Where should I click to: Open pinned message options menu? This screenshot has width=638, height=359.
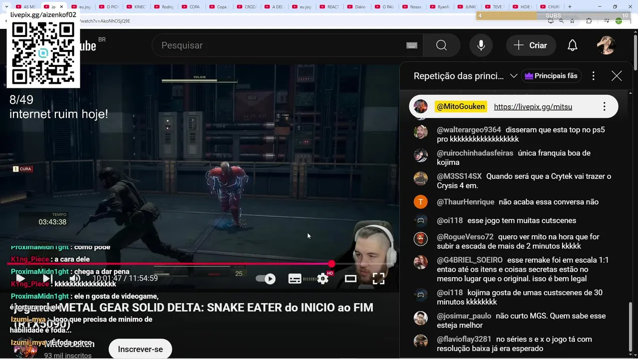(x=604, y=107)
